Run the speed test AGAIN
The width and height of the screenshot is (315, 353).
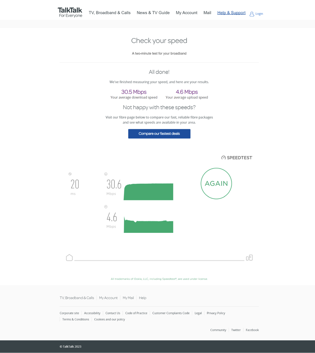click(216, 183)
